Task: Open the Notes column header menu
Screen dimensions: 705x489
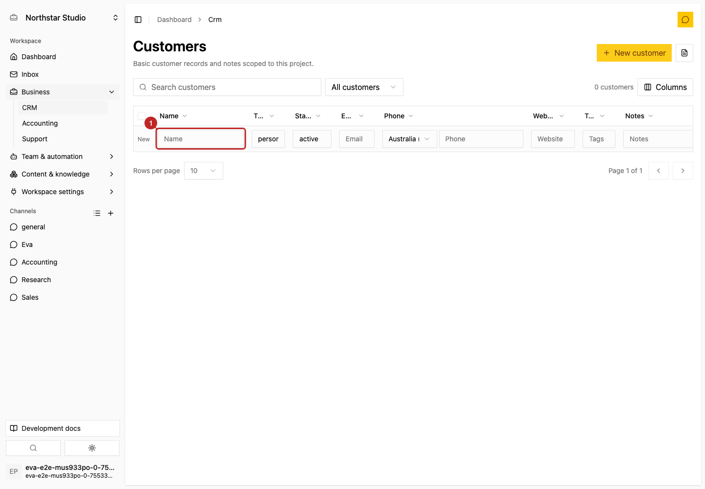Action: (x=639, y=116)
